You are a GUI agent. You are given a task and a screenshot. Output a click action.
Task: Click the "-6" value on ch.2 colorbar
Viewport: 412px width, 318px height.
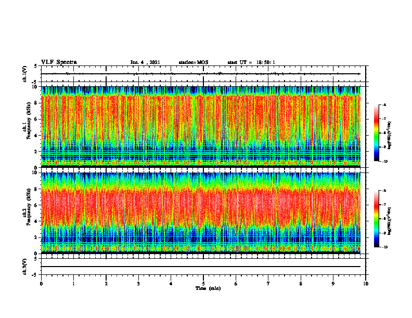(384, 191)
